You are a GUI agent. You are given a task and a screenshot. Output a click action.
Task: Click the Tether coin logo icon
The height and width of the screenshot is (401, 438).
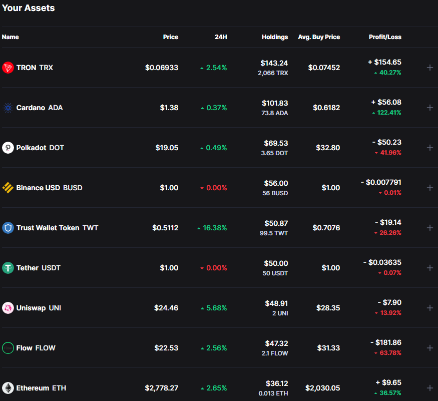coord(8,268)
